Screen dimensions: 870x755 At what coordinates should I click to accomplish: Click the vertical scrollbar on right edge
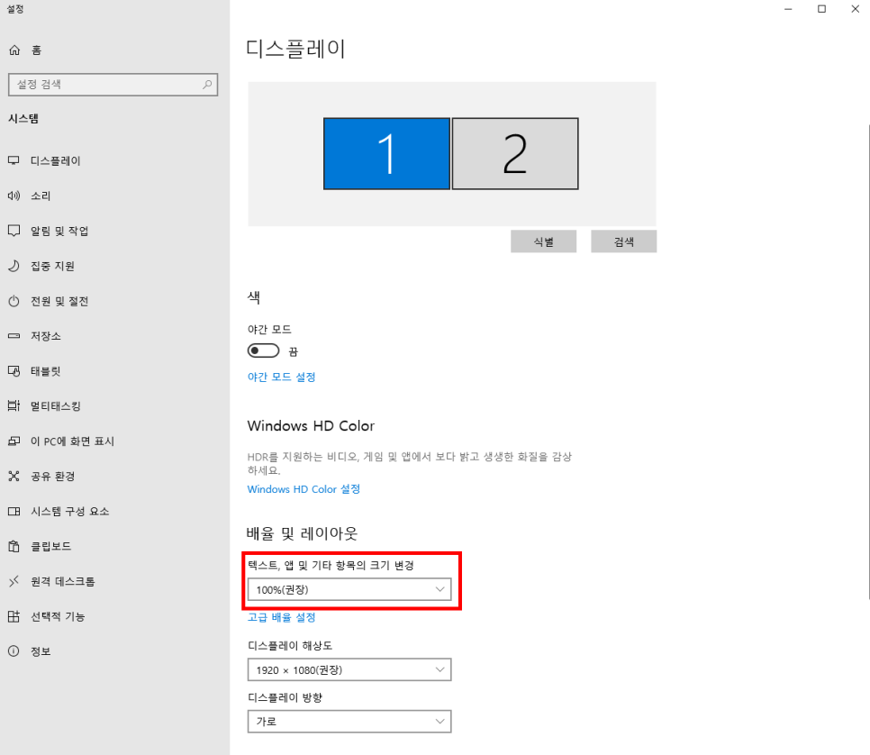tap(868, 362)
